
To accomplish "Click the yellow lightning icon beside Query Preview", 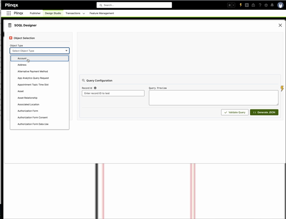I will coord(282,89).
